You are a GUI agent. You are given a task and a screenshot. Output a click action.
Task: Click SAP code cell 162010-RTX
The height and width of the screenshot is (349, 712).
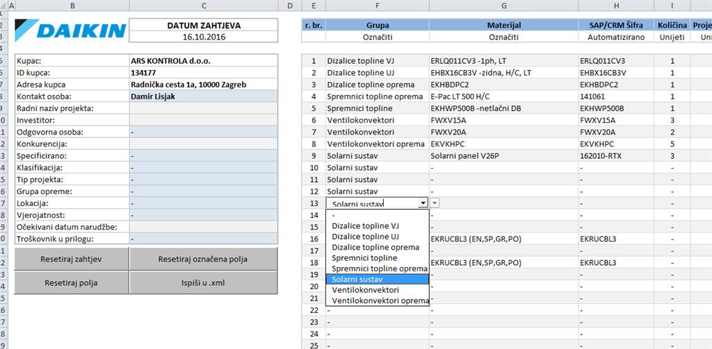point(616,155)
